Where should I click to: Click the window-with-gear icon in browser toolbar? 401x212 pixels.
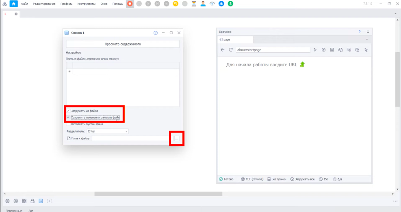(x=349, y=50)
